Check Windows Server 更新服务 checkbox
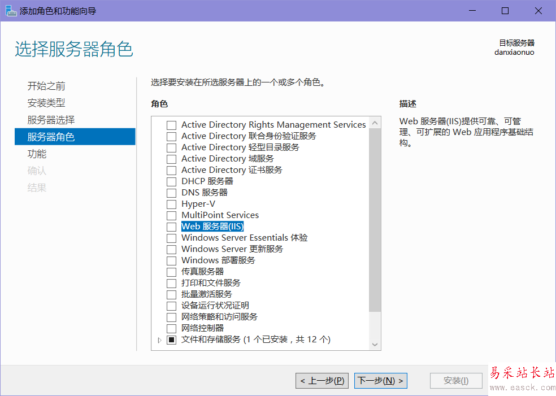The image size is (556, 396). pos(172,250)
